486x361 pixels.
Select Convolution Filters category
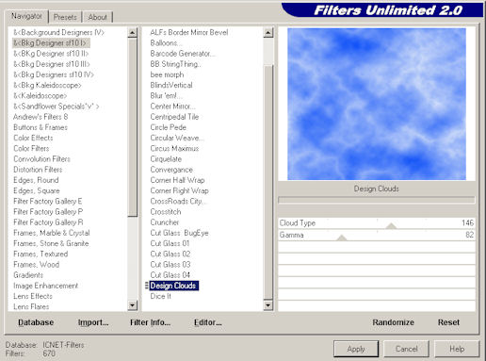click(41, 159)
